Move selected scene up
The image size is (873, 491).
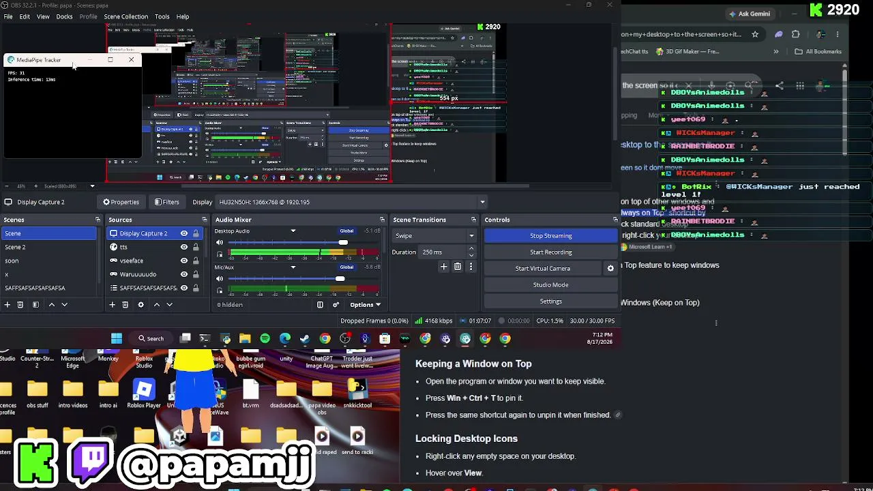tap(51, 305)
